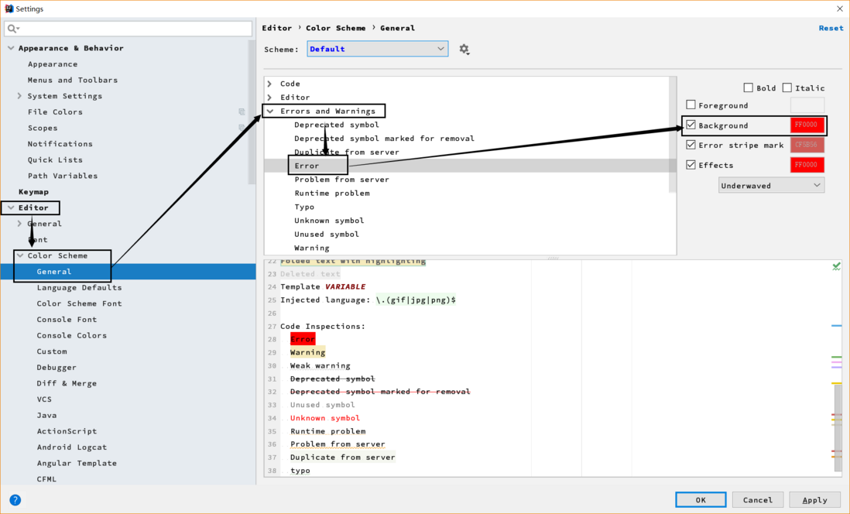Select Color Scheme Font page
This screenshot has width=850, height=514.
(79, 303)
